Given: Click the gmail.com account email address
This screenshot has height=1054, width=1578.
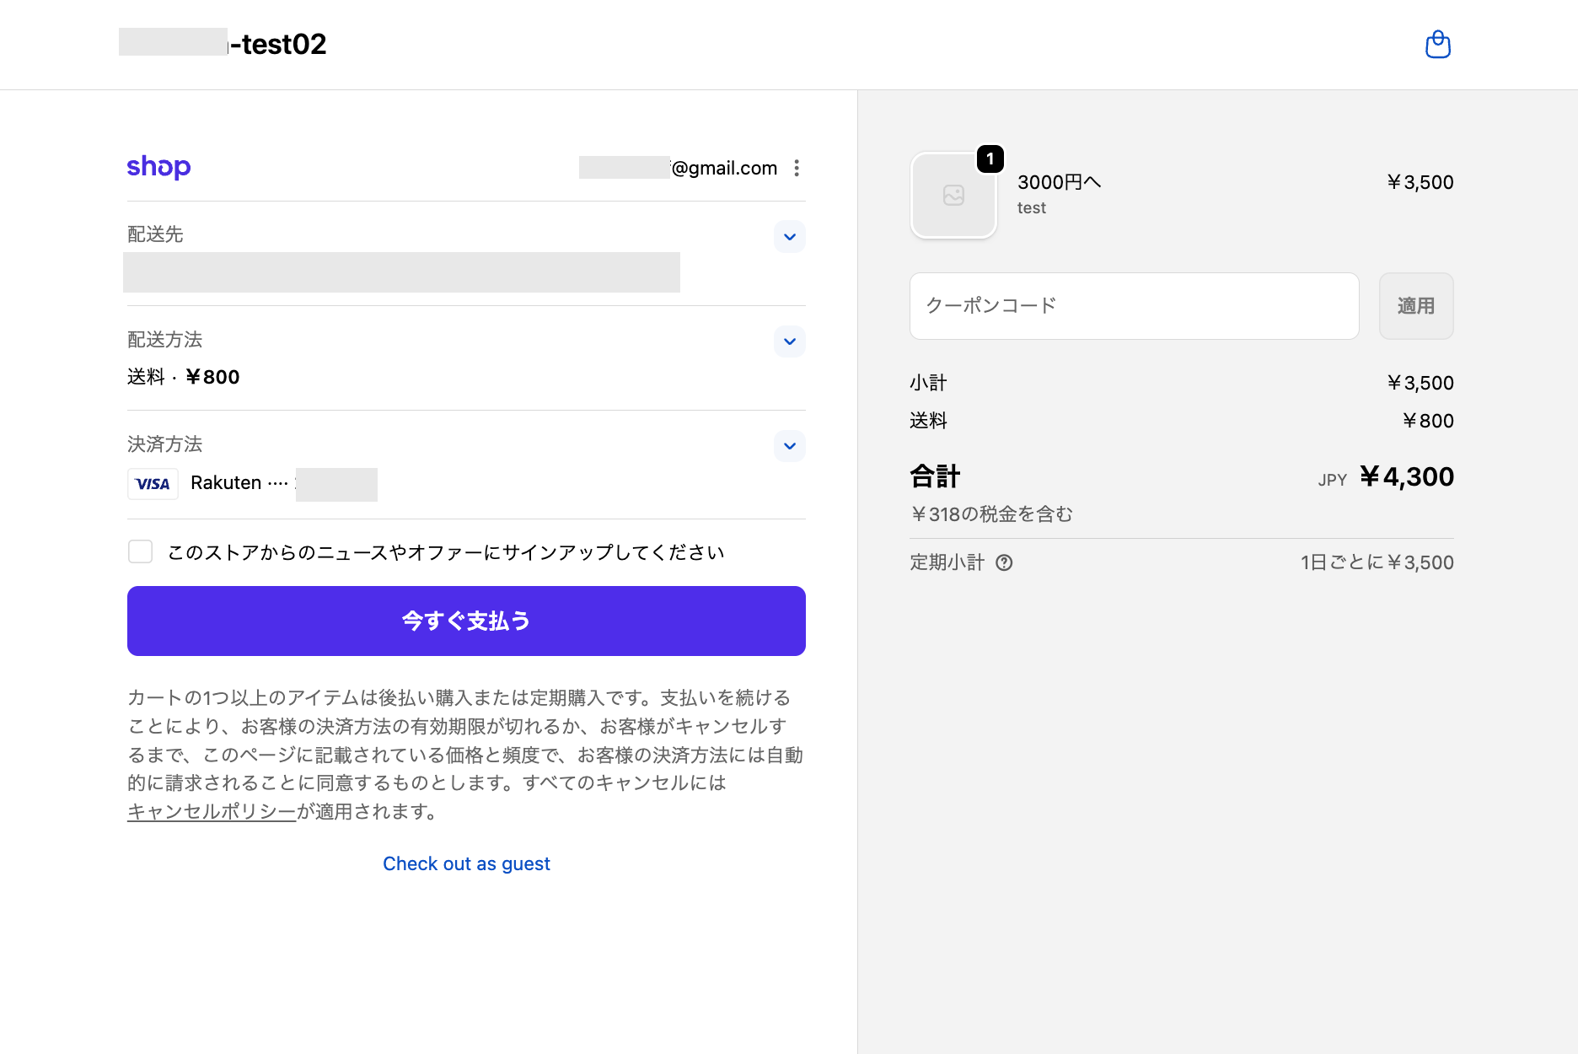Looking at the screenshot, I should [678, 168].
